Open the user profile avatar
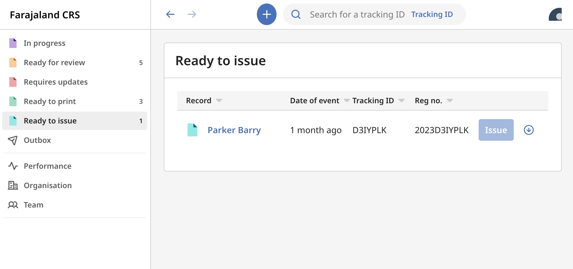 (555, 15)
